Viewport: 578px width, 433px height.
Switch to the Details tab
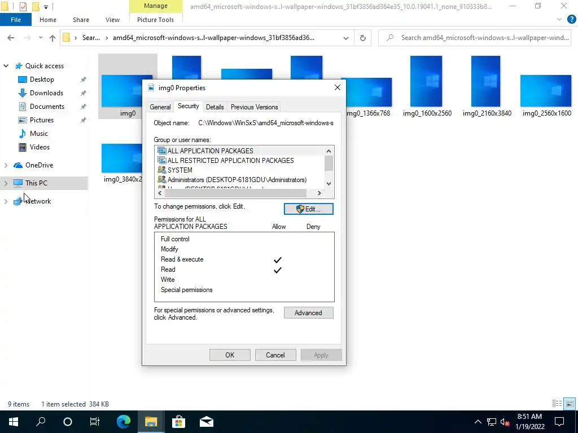214,107
